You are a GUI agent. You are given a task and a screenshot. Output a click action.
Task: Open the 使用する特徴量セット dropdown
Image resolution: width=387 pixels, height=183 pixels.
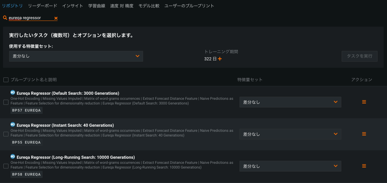[x=76, y=56]
